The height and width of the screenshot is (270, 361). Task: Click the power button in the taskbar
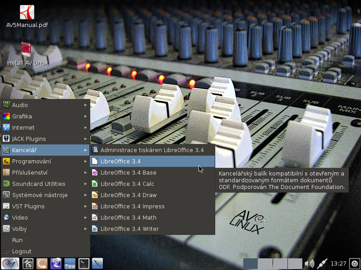[x=354, y=264]
